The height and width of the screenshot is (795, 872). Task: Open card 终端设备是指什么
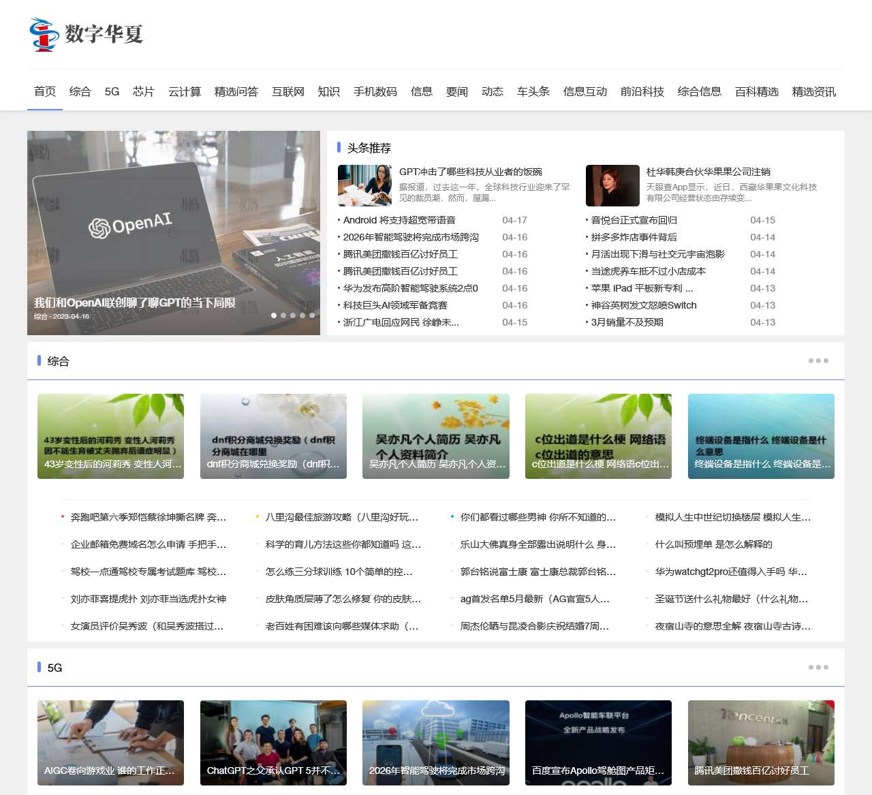(761, 436)
